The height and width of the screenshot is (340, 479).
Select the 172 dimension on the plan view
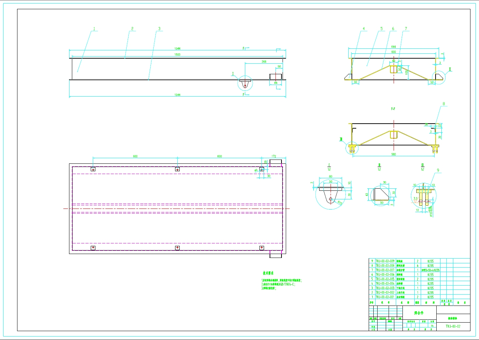tap(274, 156)
